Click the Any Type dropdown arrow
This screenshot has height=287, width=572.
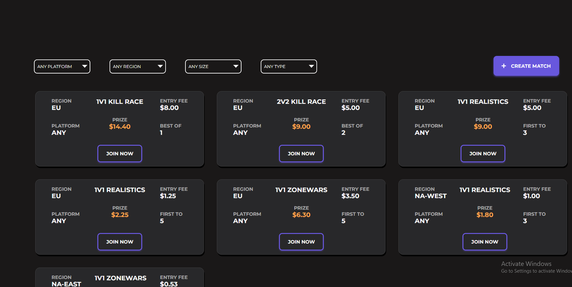311,67
